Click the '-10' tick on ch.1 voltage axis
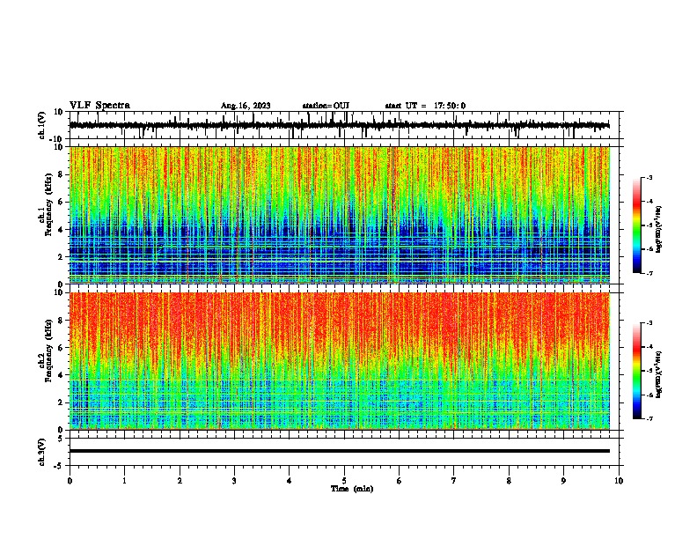 [57, 139]
